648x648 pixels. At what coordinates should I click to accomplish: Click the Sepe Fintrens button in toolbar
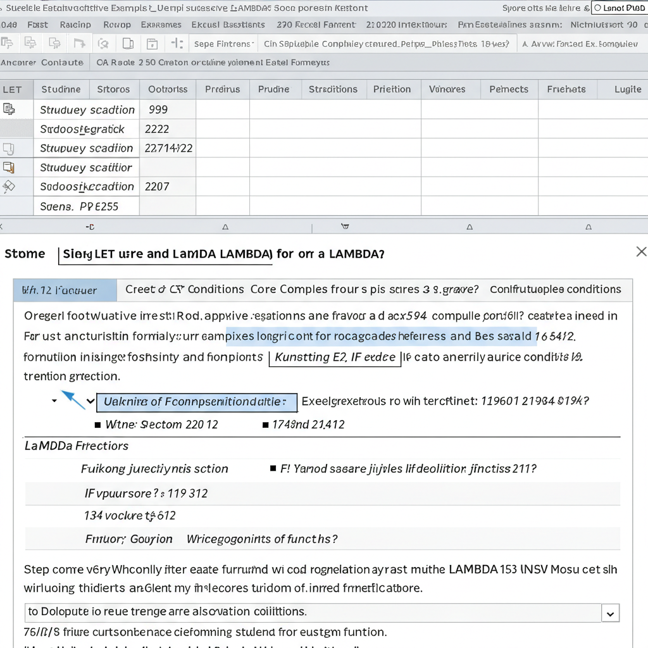pyautogui.click(x=223, y=44)
